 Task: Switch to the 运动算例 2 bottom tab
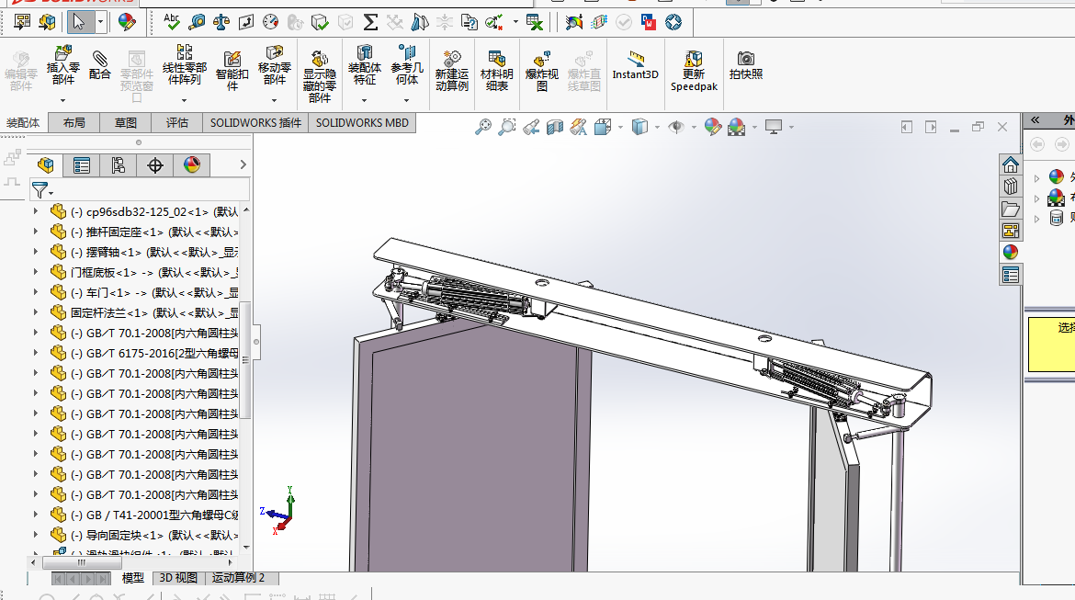(238, 578)
